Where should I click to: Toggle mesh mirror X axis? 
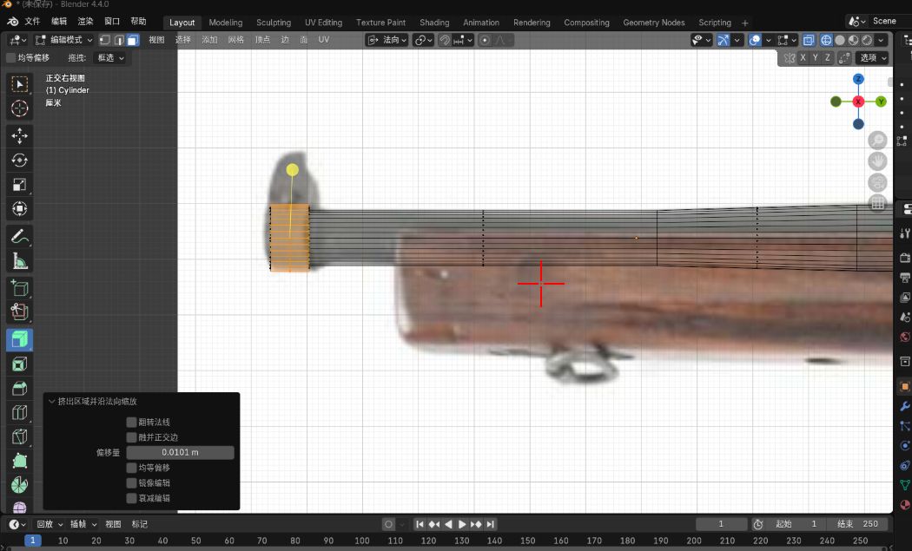(803, 57)
